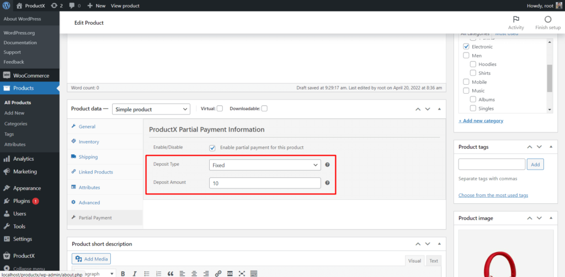Click the New content plus item
The height and width of the screenshot is (277, 565).
[x=96, y=6]
